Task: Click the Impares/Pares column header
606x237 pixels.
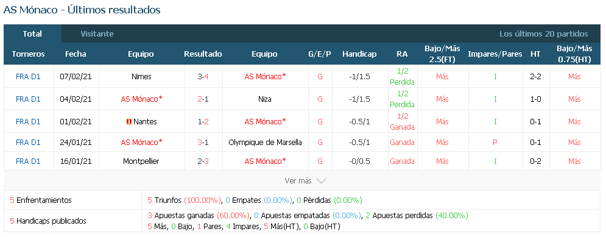Action: [x=495, y=54]
